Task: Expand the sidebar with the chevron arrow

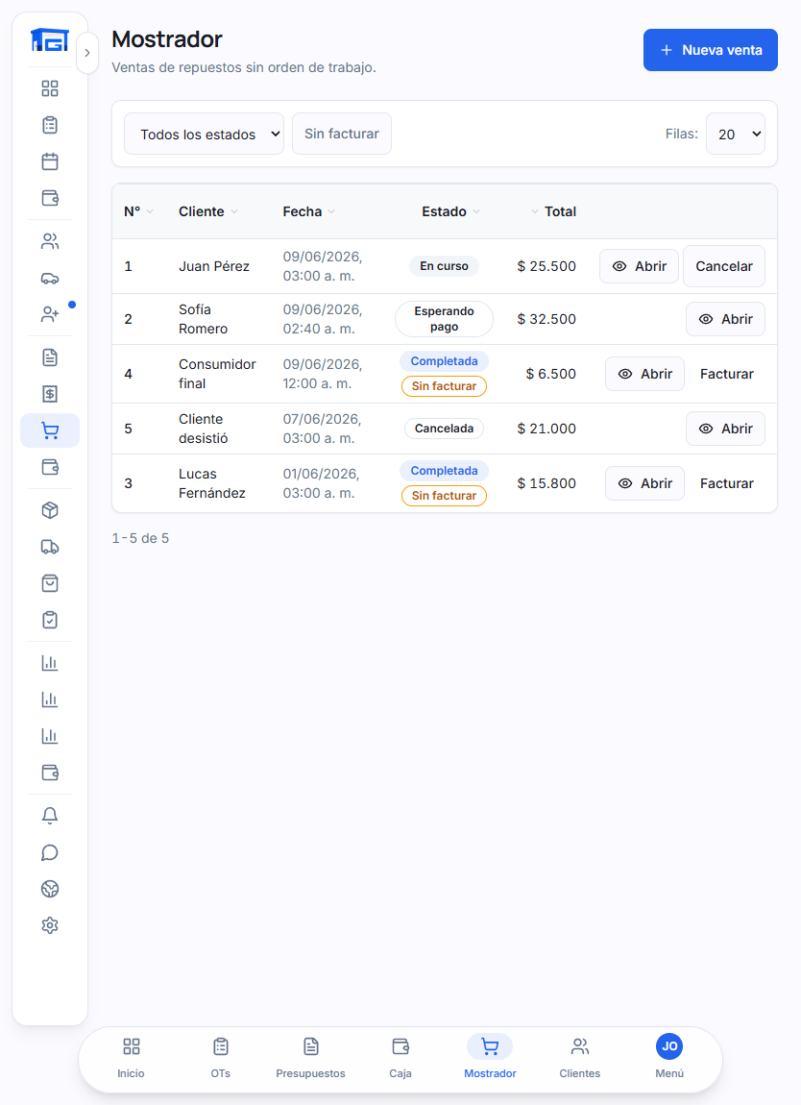Action: tap(87, 53)
